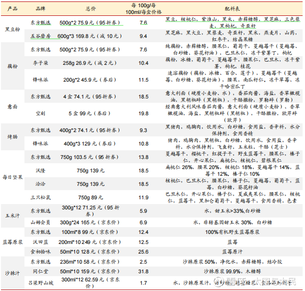Select price 4盒 74.1元（95折券）

90,97
